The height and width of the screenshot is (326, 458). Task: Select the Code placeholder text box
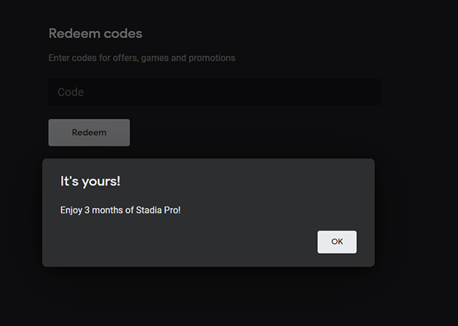tap(214, 92)
